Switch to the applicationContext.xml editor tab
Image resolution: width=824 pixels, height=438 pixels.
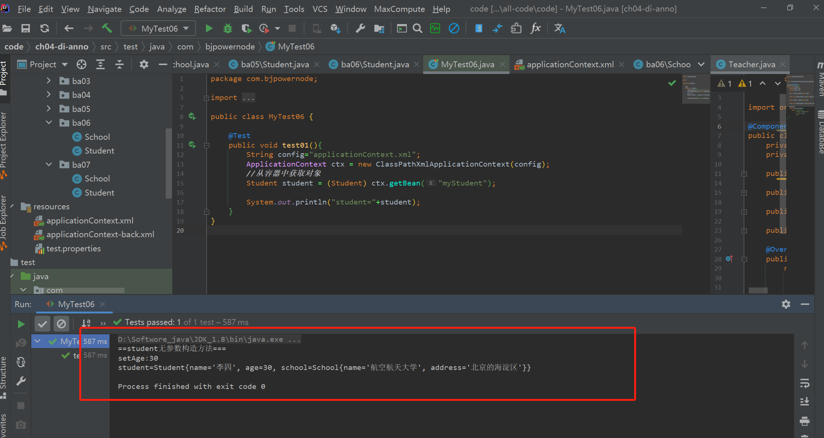pos(570,65)
